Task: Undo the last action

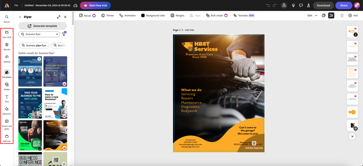Action: click(x=268, y=5)
